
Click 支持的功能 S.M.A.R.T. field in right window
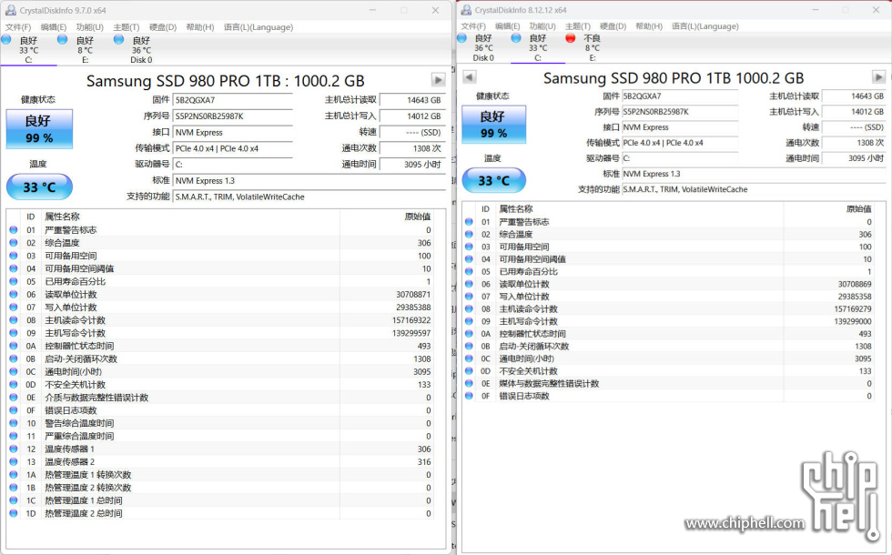click(754, 189)
